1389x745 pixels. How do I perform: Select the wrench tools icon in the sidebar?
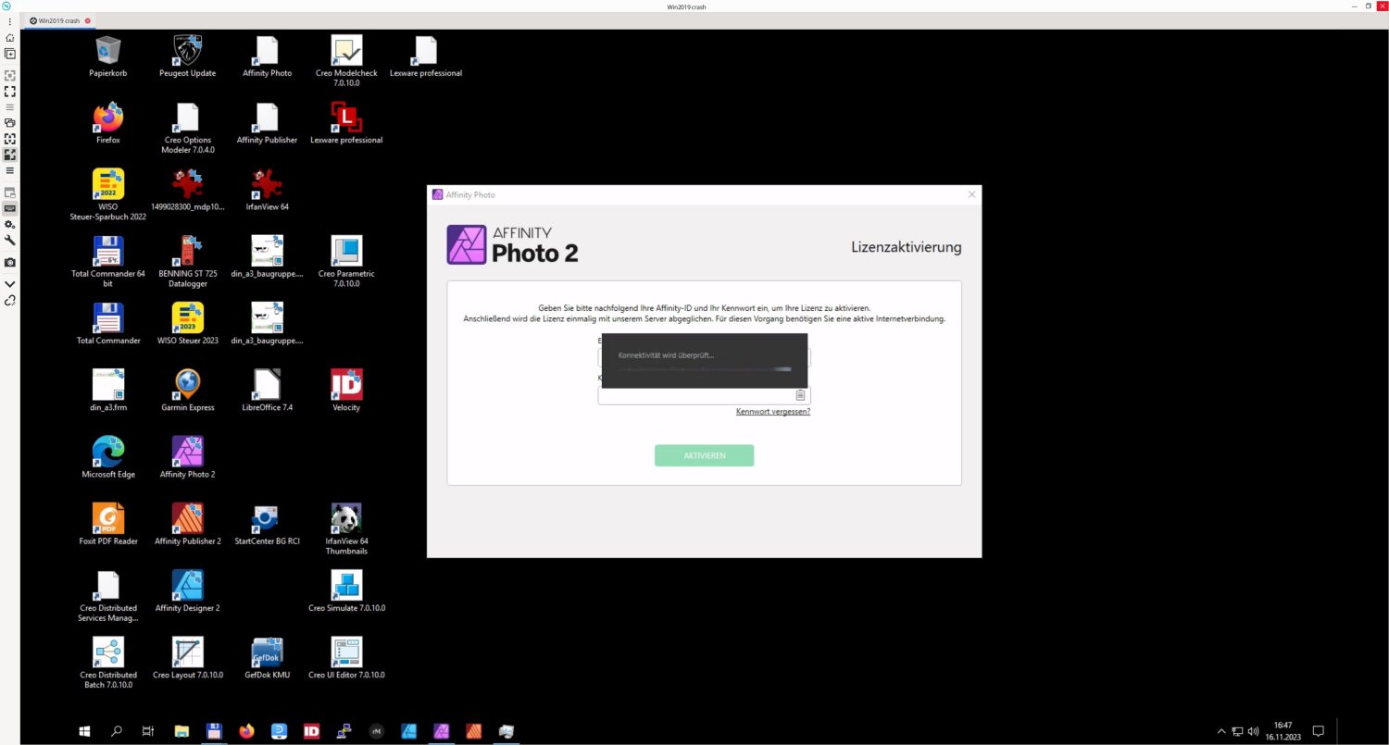tap(9, 240)
